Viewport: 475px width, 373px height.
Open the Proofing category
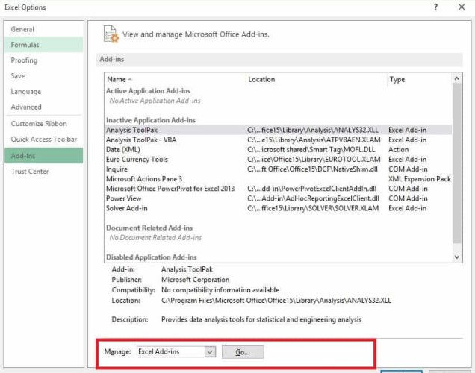(x=43, y=60)
